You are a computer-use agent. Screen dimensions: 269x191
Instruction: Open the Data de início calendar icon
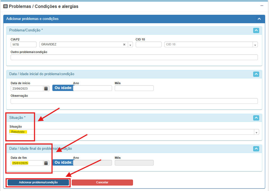[46, 89]
